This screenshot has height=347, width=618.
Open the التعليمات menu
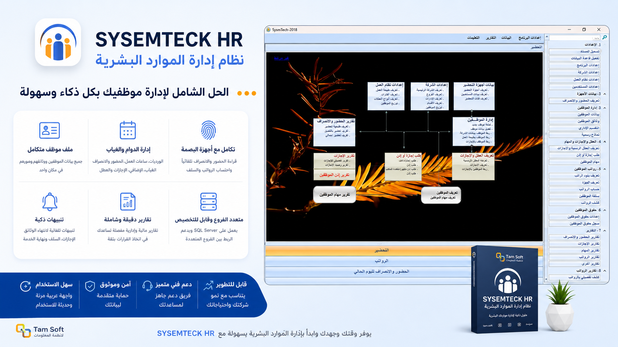click(x=473, y=38)
